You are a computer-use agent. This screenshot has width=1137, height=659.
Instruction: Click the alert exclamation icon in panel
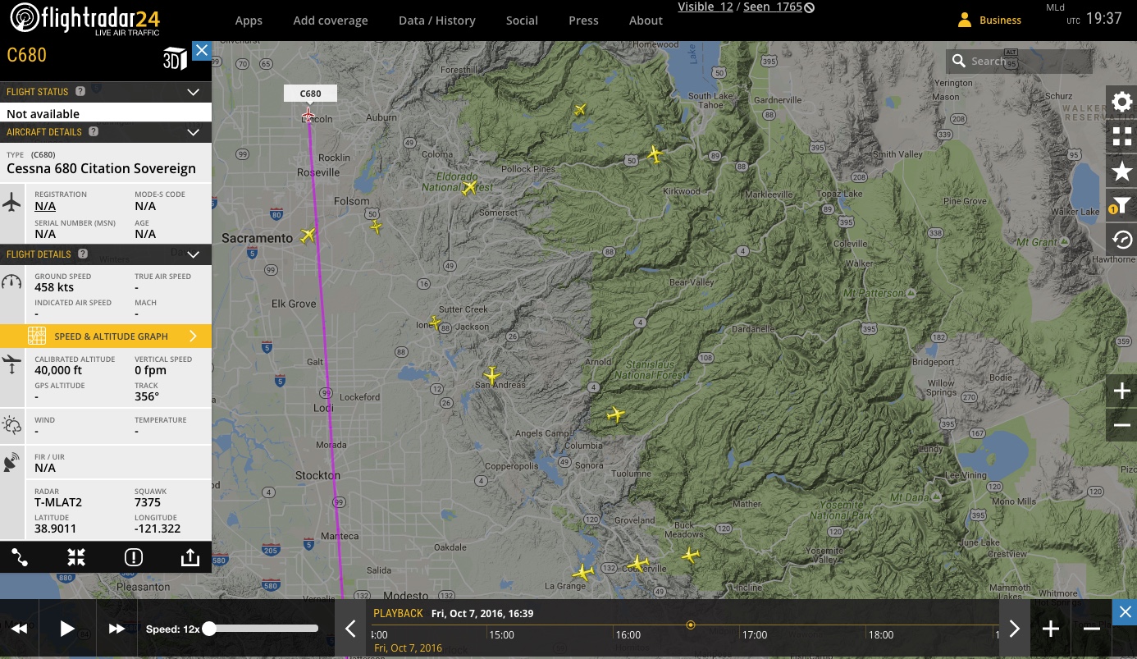pos(134,558)
